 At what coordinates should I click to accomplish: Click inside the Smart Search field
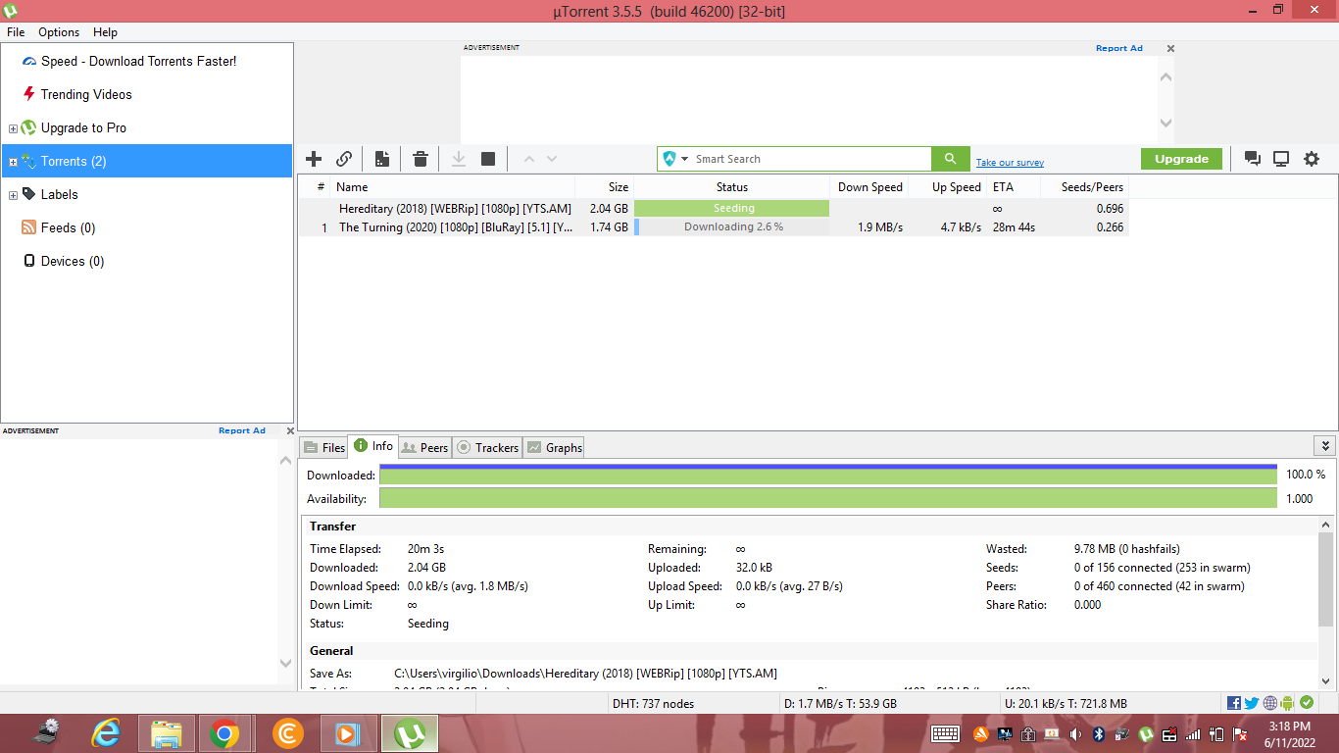pos(812,159)
